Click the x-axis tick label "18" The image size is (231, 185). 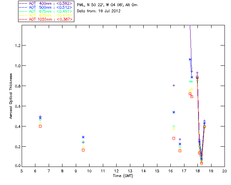click(197, 171)
